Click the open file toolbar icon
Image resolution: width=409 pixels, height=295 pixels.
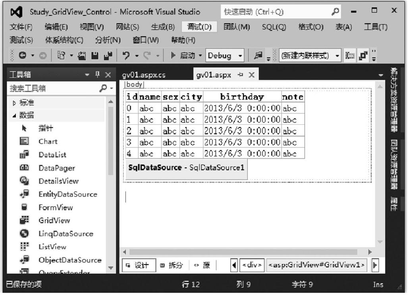click(x=82, y=56)
